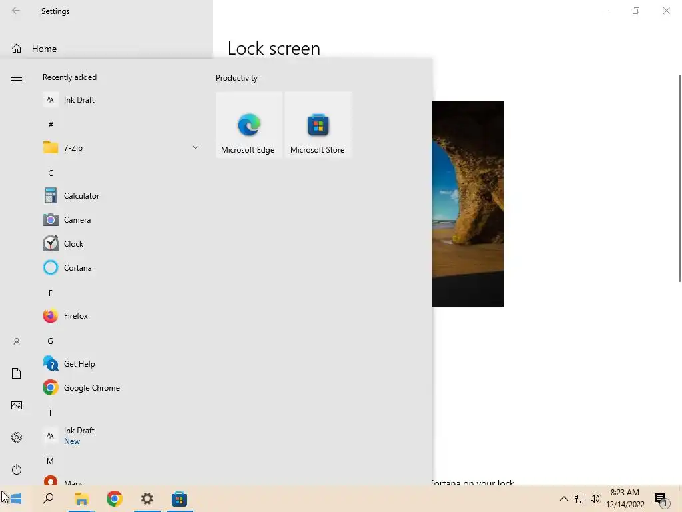Open the user account icon in Start sidebar
Image resolution: width=682 pixels, height=512 pixels.
tap(17, 341)
